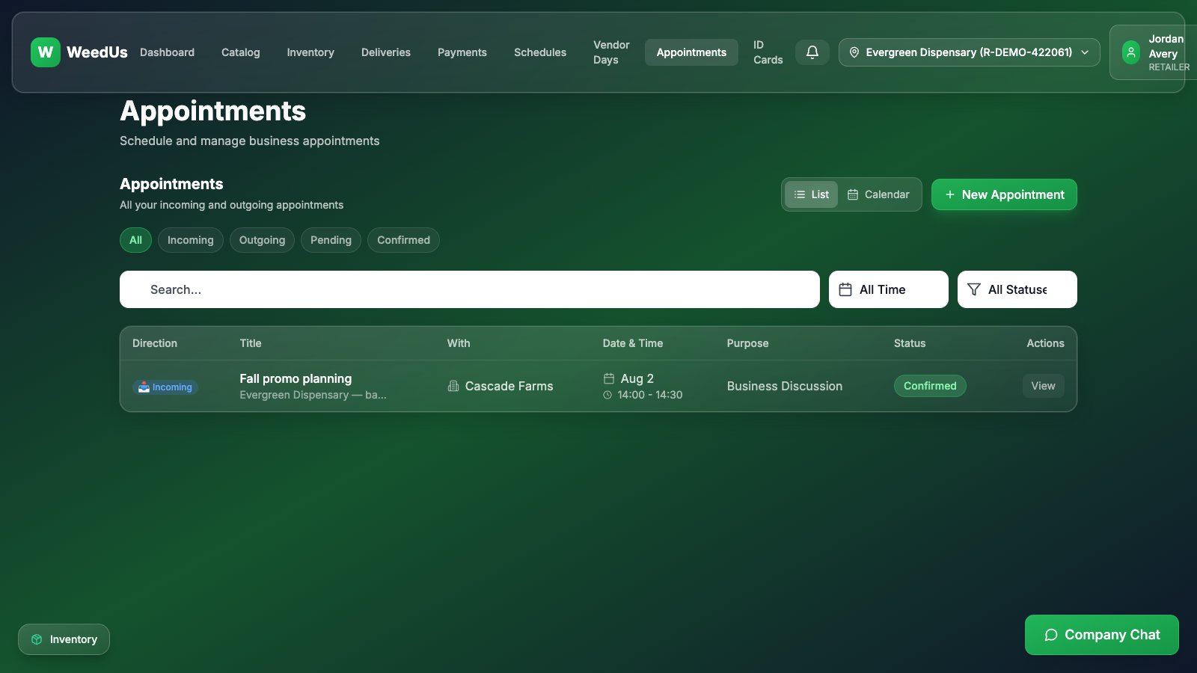Image resolution: width=1197 pixels, height=673 pixels.
Task: Click in the Search appointments field
Action: click(x=470, y=289)
